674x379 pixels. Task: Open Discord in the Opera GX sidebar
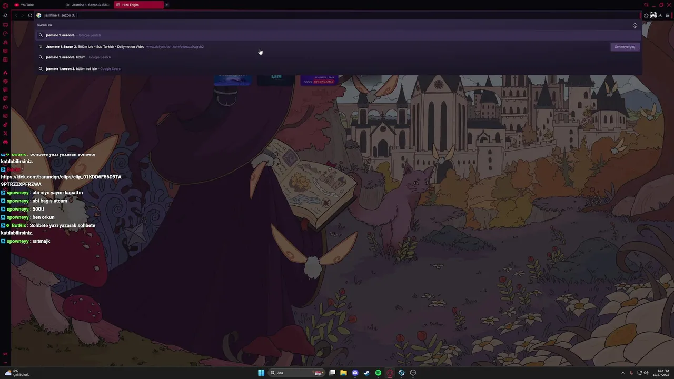[x=5, y=142]
